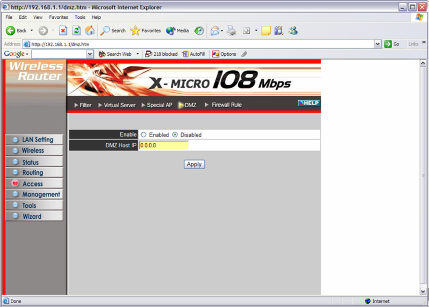Click the Forward arrow icon

coord(43,31)
